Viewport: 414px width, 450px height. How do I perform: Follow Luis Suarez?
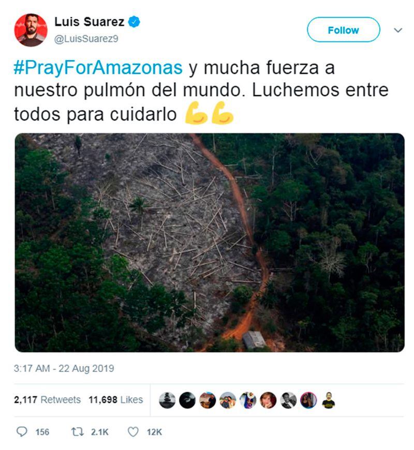(x=344, y=29)
